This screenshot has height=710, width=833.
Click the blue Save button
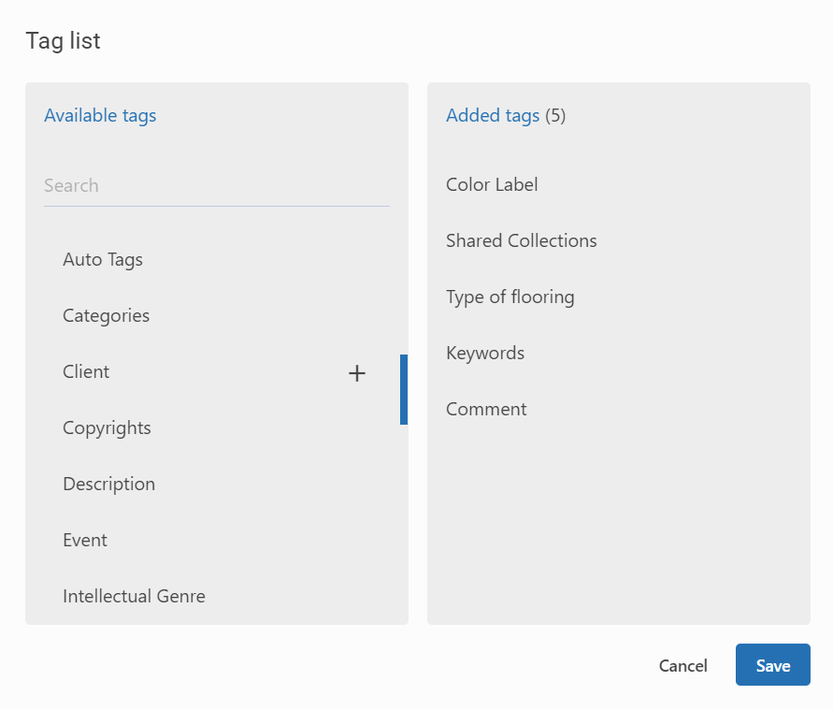pyautogui.click(x=772, y=665)
